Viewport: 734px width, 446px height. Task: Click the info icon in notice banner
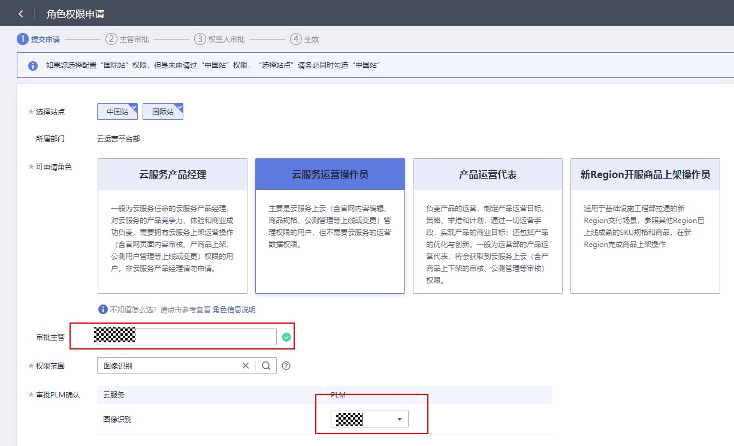(33, 65)
